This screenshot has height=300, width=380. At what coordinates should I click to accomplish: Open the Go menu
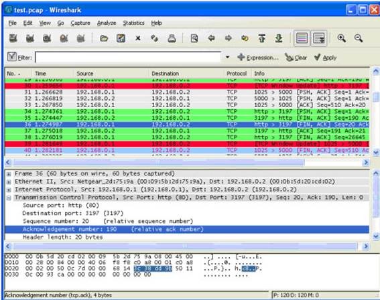click(60, 23)
